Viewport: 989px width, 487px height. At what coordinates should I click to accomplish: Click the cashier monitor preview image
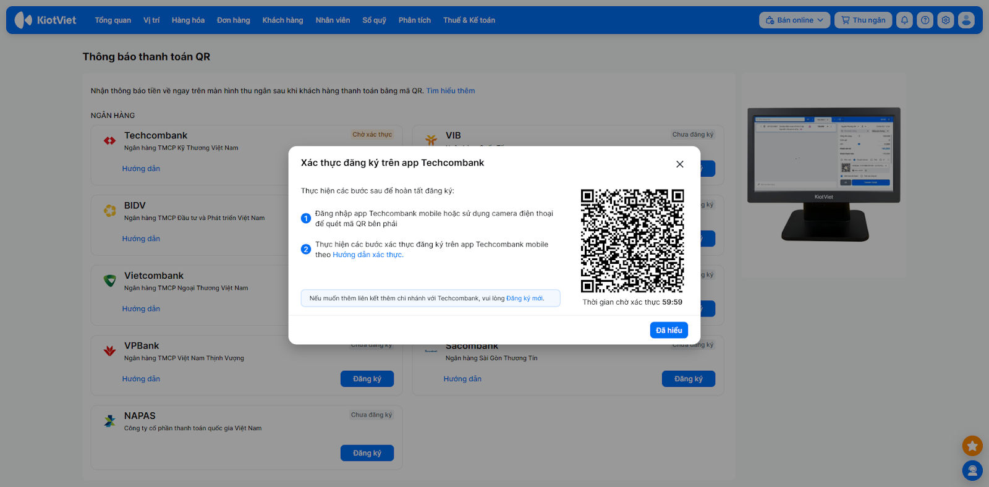[x=823, y=174]
